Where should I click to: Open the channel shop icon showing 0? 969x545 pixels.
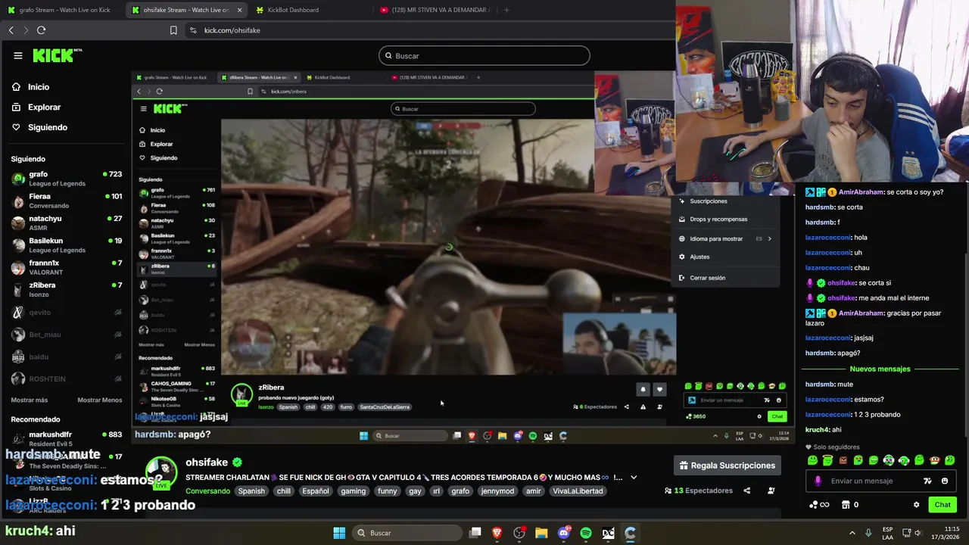(851, 505)
